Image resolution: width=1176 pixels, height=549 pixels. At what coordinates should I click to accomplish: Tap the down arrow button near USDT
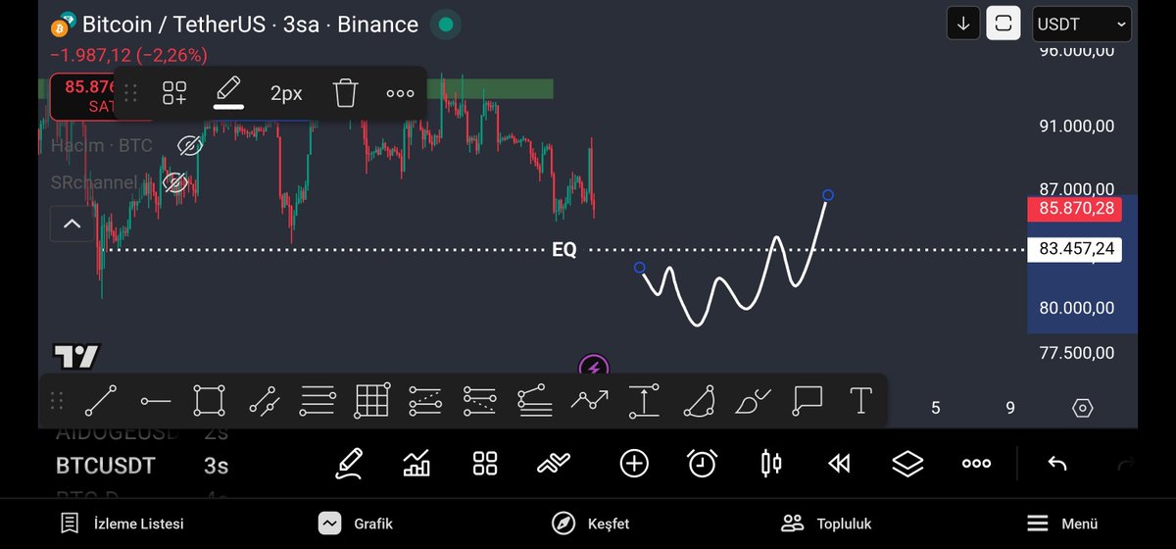963,24
